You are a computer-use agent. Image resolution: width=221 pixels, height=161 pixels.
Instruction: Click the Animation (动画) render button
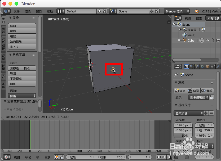pos(194,91)
